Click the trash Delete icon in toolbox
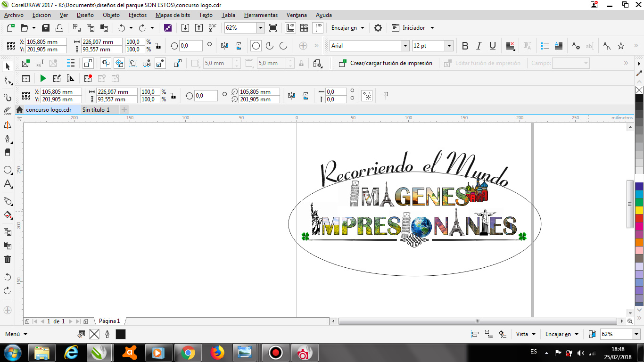The width and height of the screenshot is (644, 362). [x=7, y=259]
